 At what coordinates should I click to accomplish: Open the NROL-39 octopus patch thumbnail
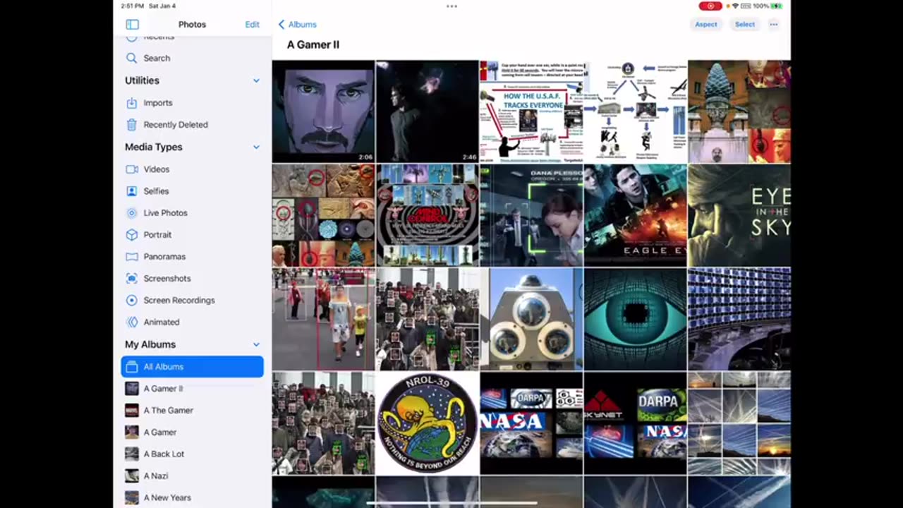click(427, 423)
